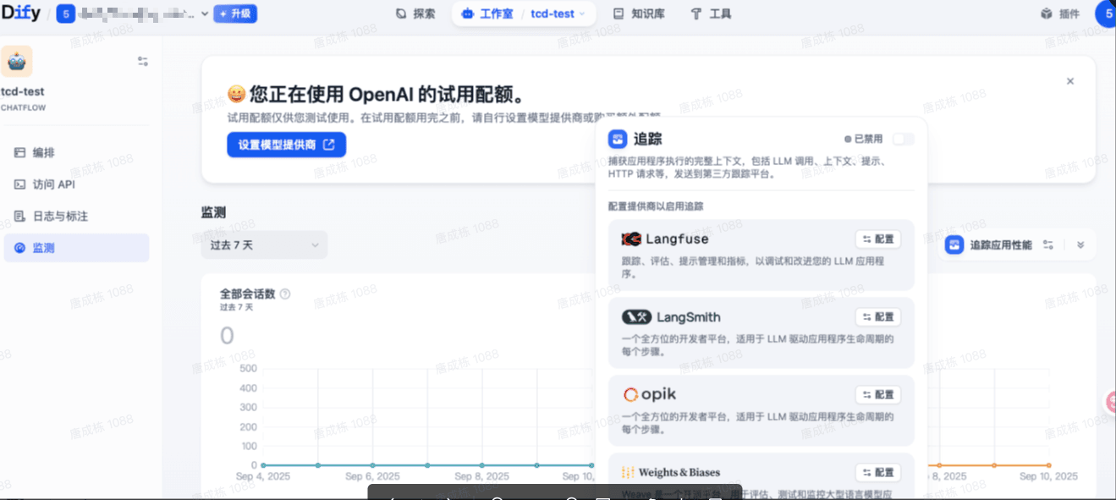Click the tcd-test app name in sidebar
This screenshot has width=1116, height=500.
point(23,91)
